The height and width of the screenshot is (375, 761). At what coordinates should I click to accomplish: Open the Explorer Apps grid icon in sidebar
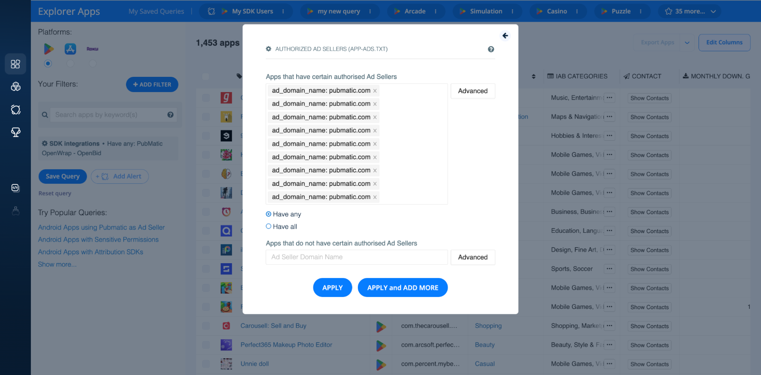pyautogui.click(x=15, y=64)
